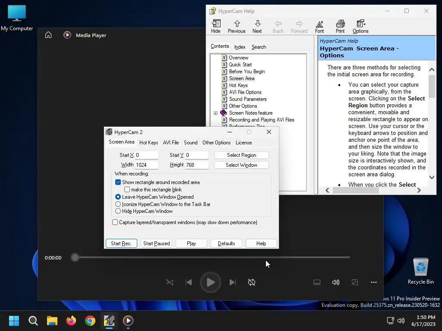The image size is (442, 331).
Task: Switch to the Hot Keys tab
Action: 148,142
